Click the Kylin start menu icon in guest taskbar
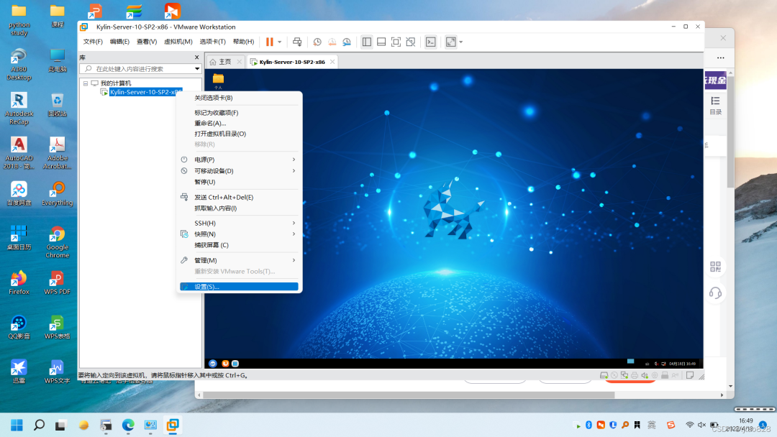Image resolution: width=777 pixels, height=437 pixels. (x=213, y=363)
